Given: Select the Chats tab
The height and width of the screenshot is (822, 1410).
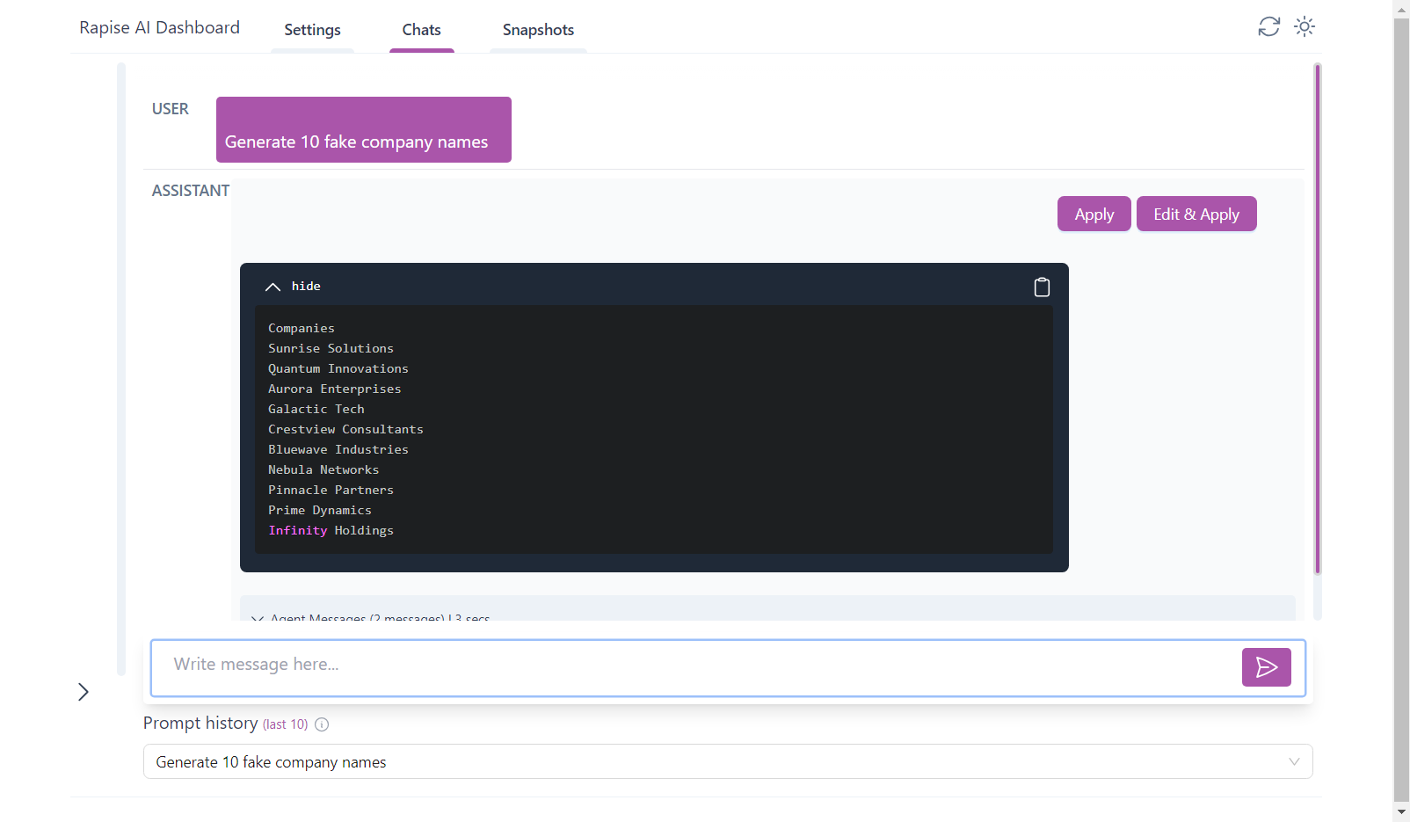Looking at the screenshot, I should point(421,30).
